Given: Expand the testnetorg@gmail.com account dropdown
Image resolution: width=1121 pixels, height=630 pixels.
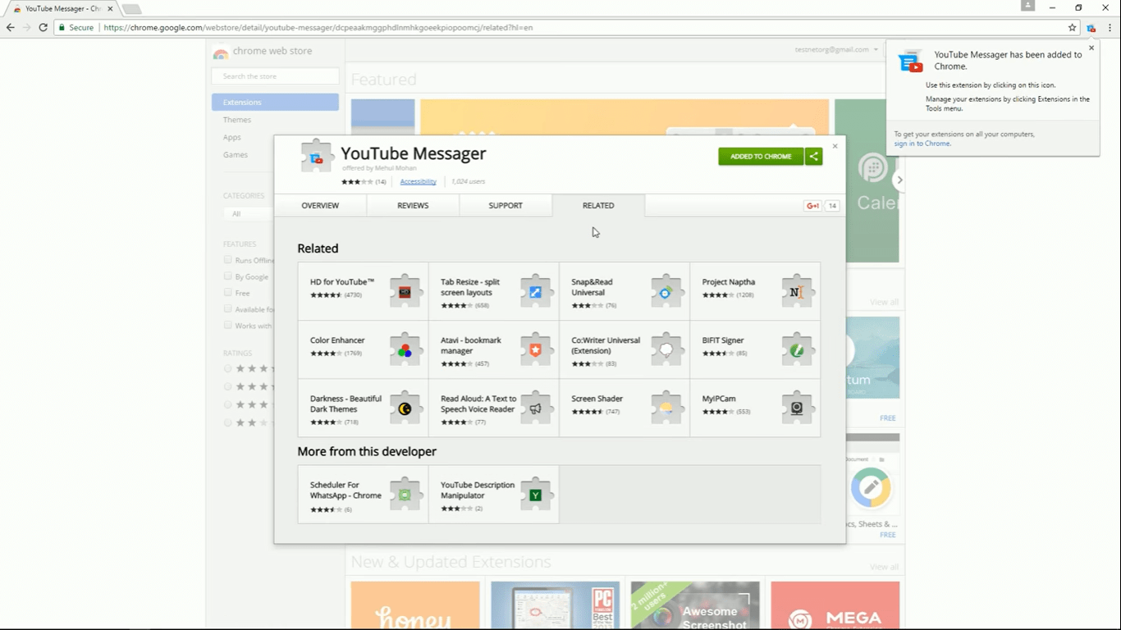Looking at the screenshot, I should click(x=836, y=50).
